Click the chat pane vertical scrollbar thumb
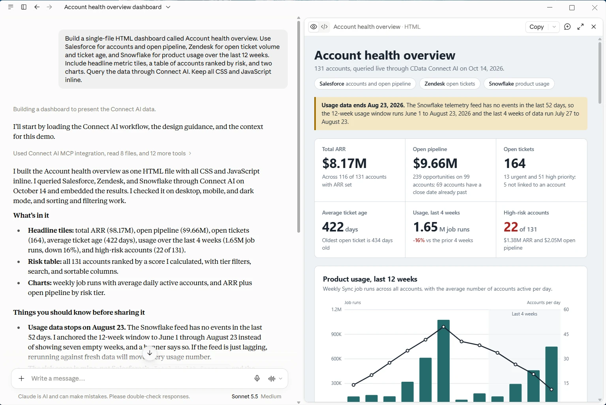The height and width of the screenshot is (405, 606). coord(298,126)
